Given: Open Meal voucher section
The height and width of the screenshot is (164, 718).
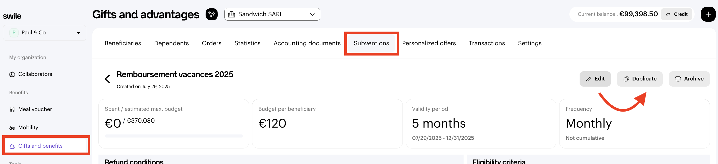Looking at the screenshot, I should pos(35,109).
